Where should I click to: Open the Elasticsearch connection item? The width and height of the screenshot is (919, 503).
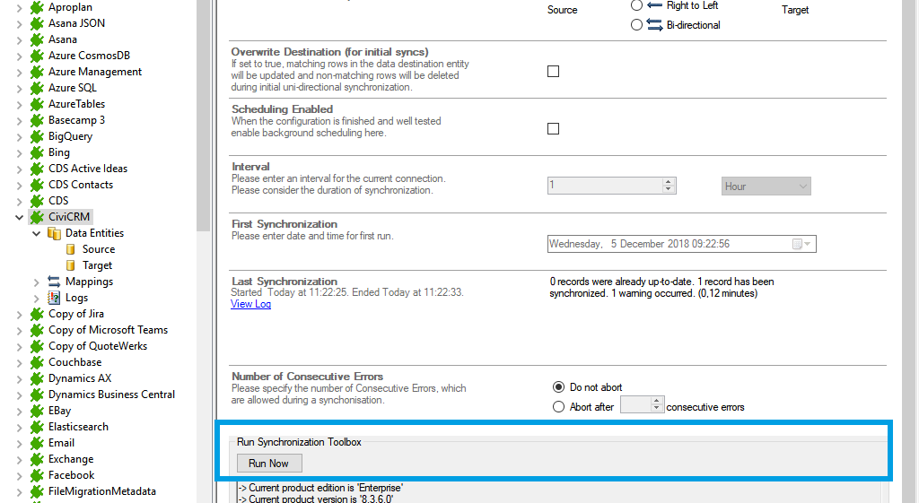tap(78, 427)
